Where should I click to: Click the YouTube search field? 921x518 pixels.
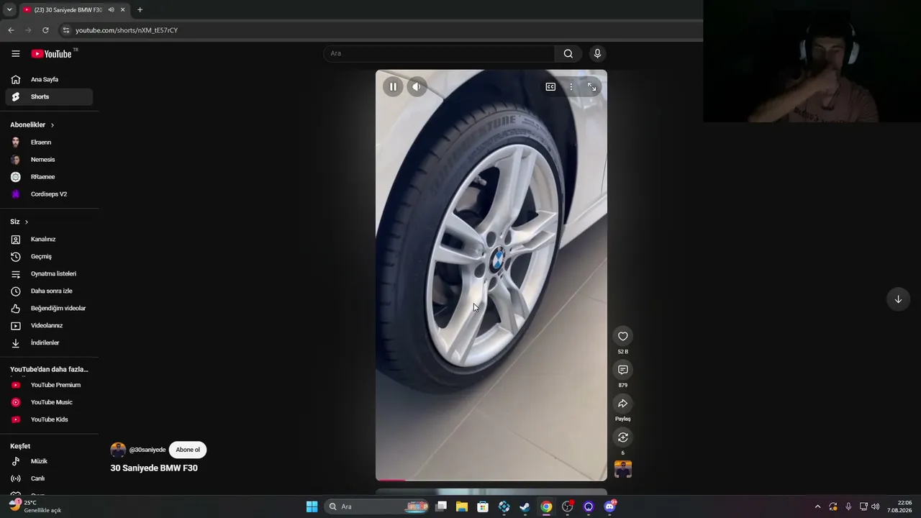(439, 53)
